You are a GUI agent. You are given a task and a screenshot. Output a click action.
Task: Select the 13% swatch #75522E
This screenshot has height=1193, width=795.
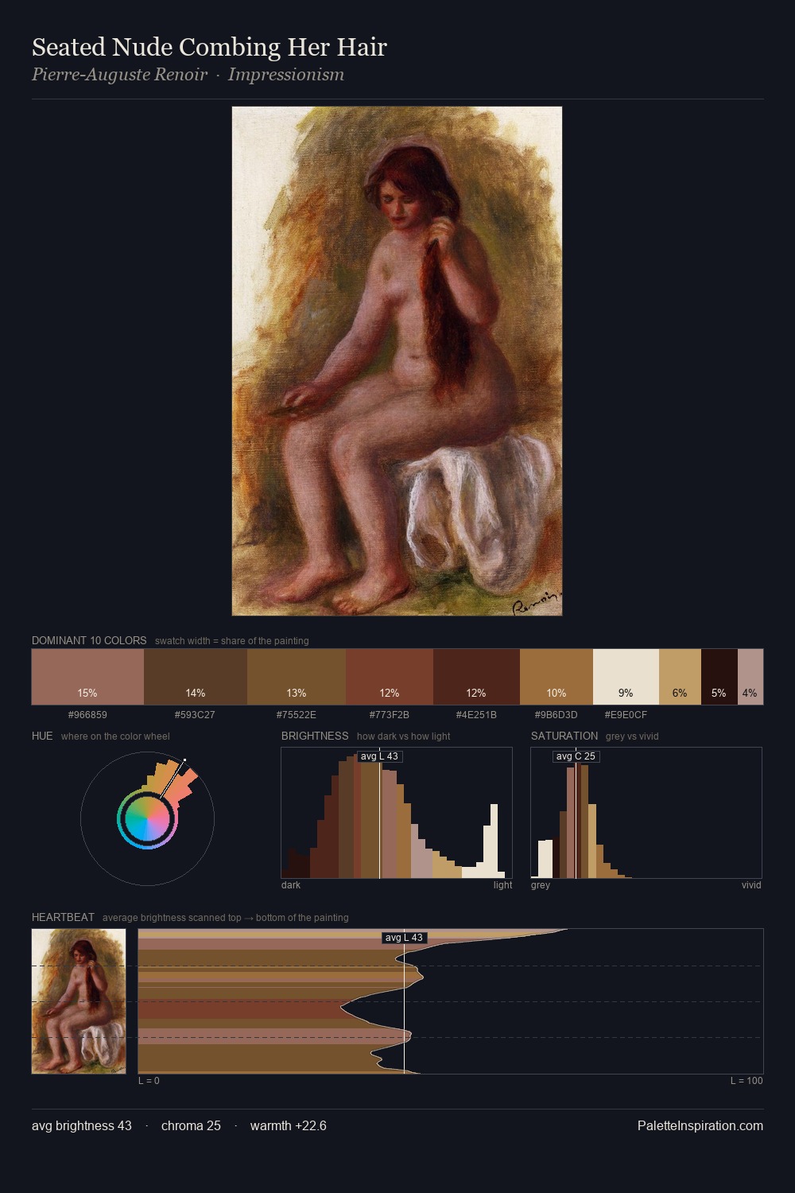297,677
